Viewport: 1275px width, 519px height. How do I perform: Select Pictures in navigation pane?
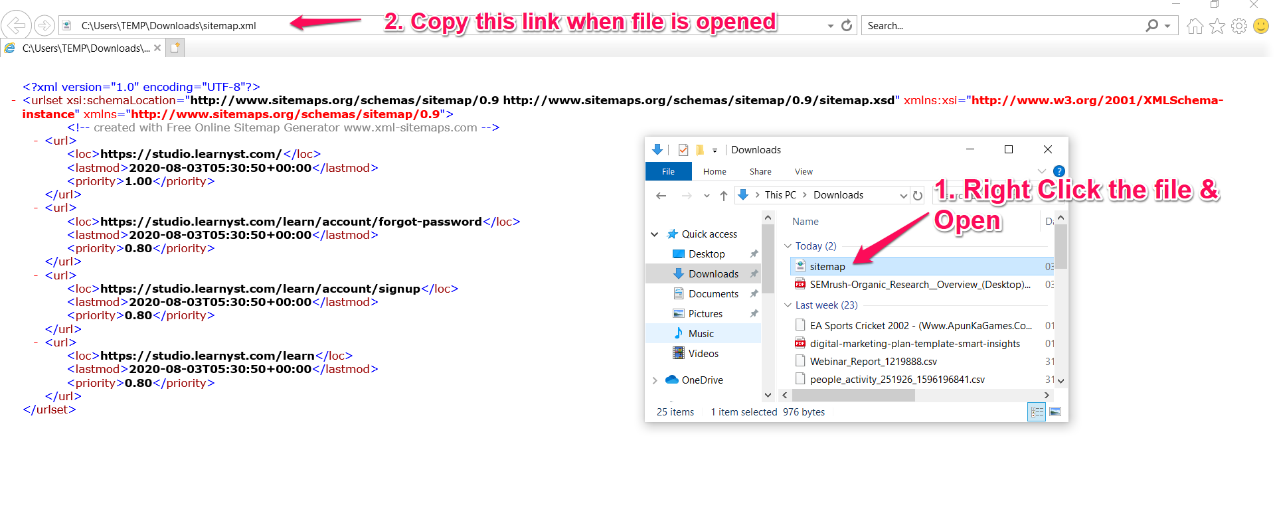(705, 314)
